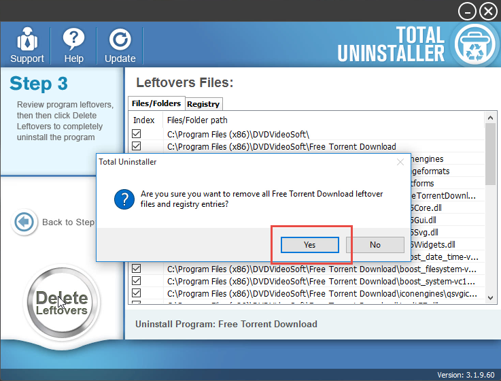The width and height of the screenshot is (501, 381).
Task: Close the Total Uninstaller confirmation dialog
Action: [400, 162]
